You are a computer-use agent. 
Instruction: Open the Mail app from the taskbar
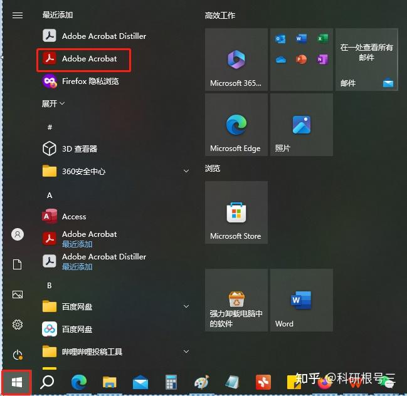140,382
